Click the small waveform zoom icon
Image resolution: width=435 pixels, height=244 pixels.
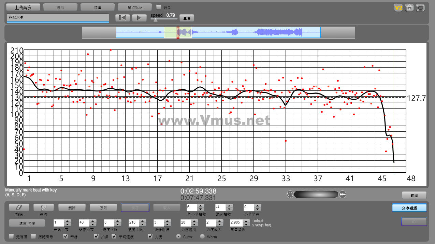pos(290,195)
